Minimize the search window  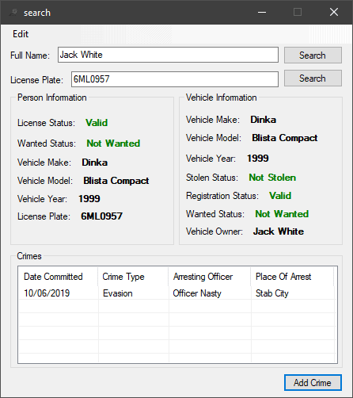click(262, 12)
